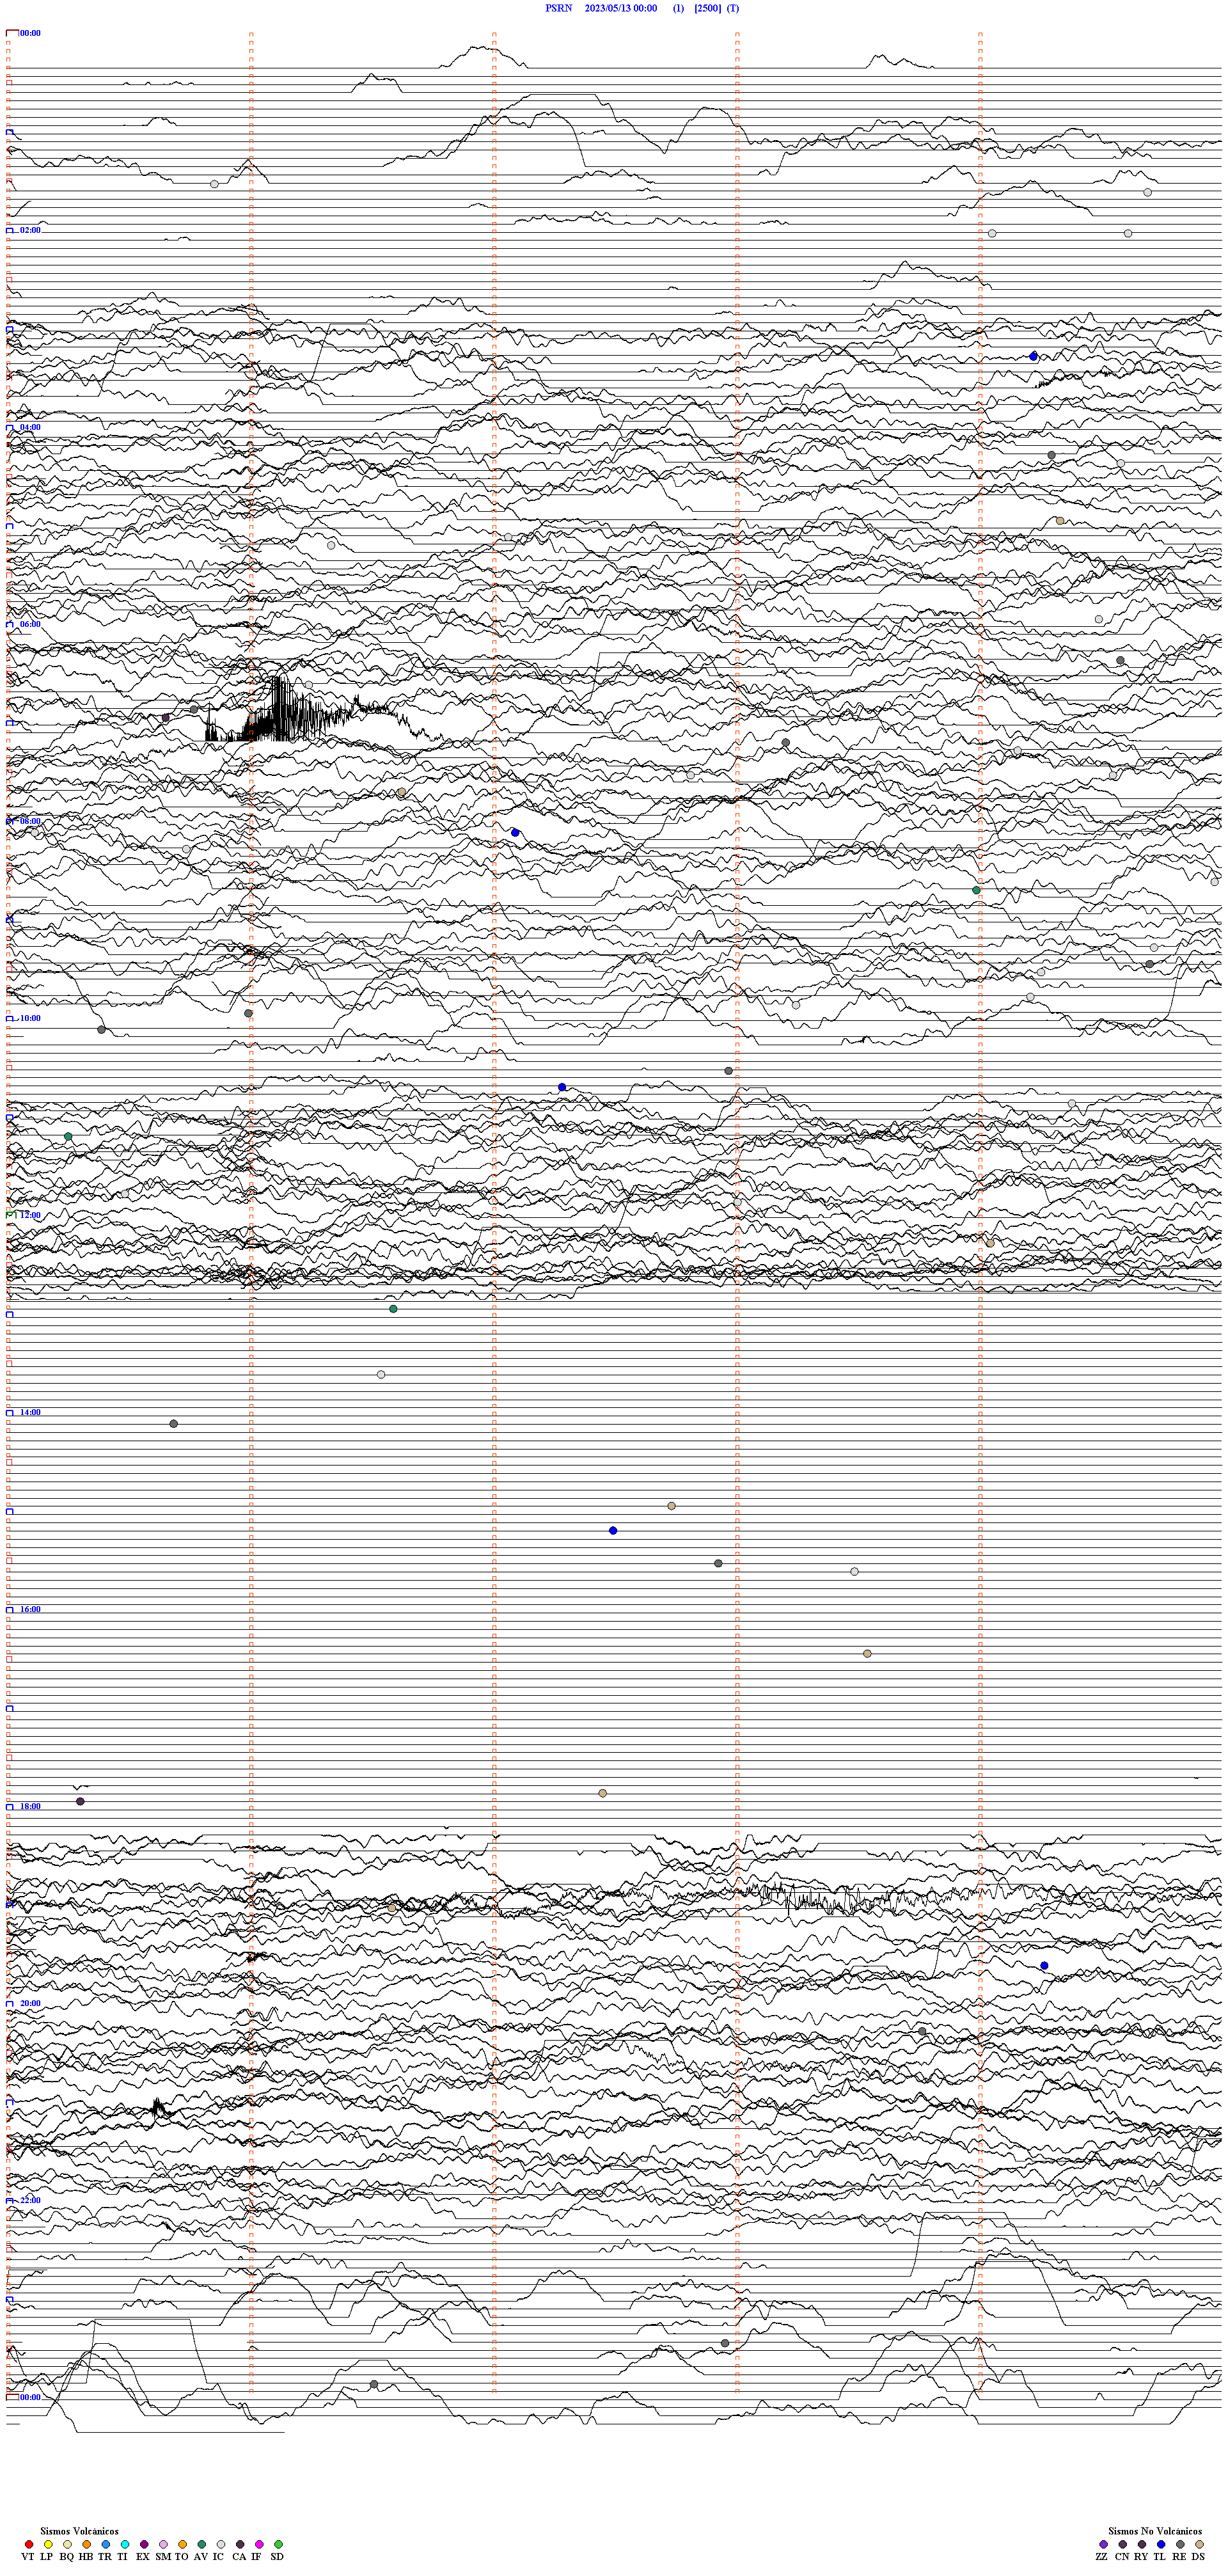The image size is (1228, 2576).
Task: Select the blue TL legend dot
Action: [x=1161, y=2544]
